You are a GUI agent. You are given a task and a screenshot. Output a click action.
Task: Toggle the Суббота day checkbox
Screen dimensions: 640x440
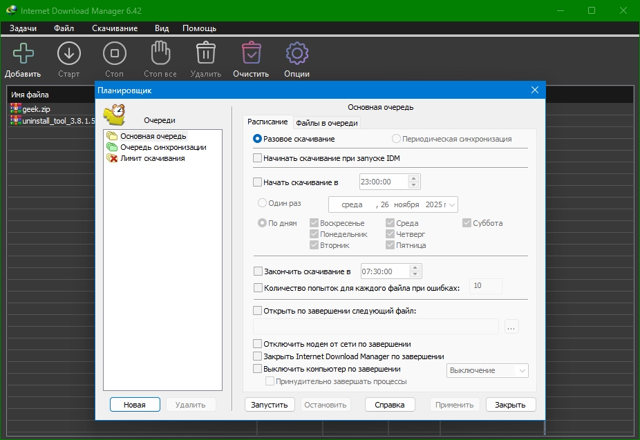[x=467, y=222]
